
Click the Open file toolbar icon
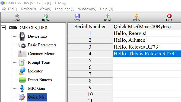(46, 16)
